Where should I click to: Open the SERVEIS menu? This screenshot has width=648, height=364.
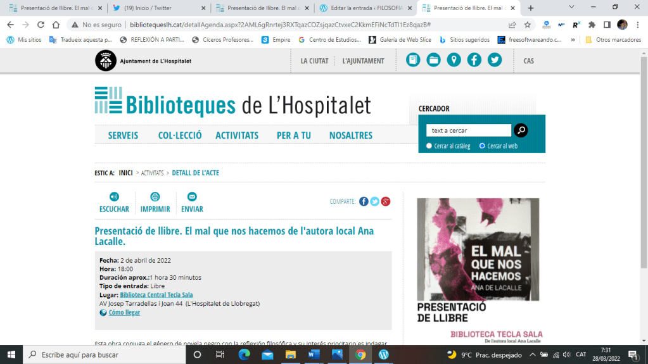[x=123, y=135]
